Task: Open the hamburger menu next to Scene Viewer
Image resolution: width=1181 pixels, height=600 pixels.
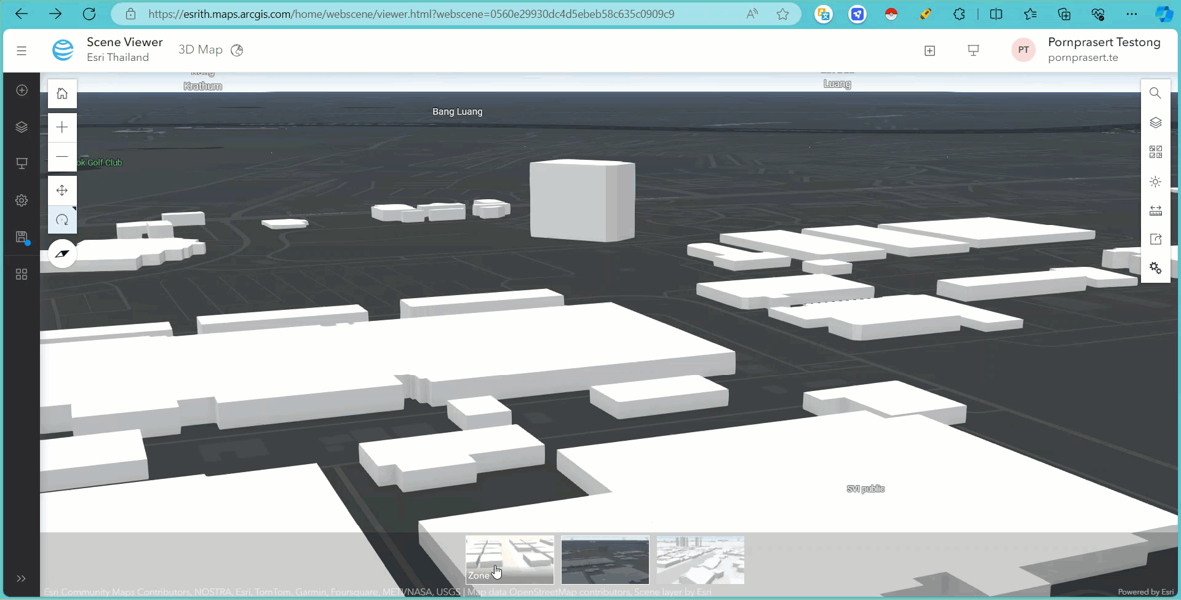Action: point(22,50)
